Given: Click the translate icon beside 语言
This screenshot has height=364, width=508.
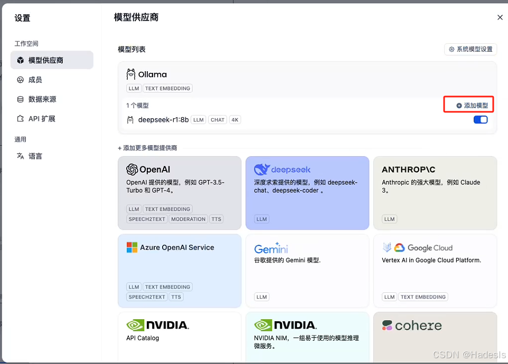Looking at the screenshot, I should click(21, 156).
